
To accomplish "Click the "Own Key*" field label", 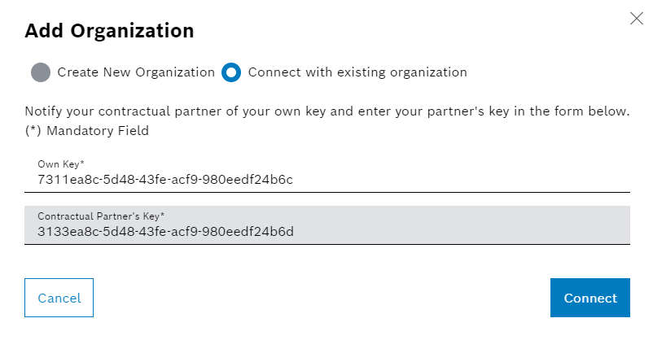I will tap(62, 164).
